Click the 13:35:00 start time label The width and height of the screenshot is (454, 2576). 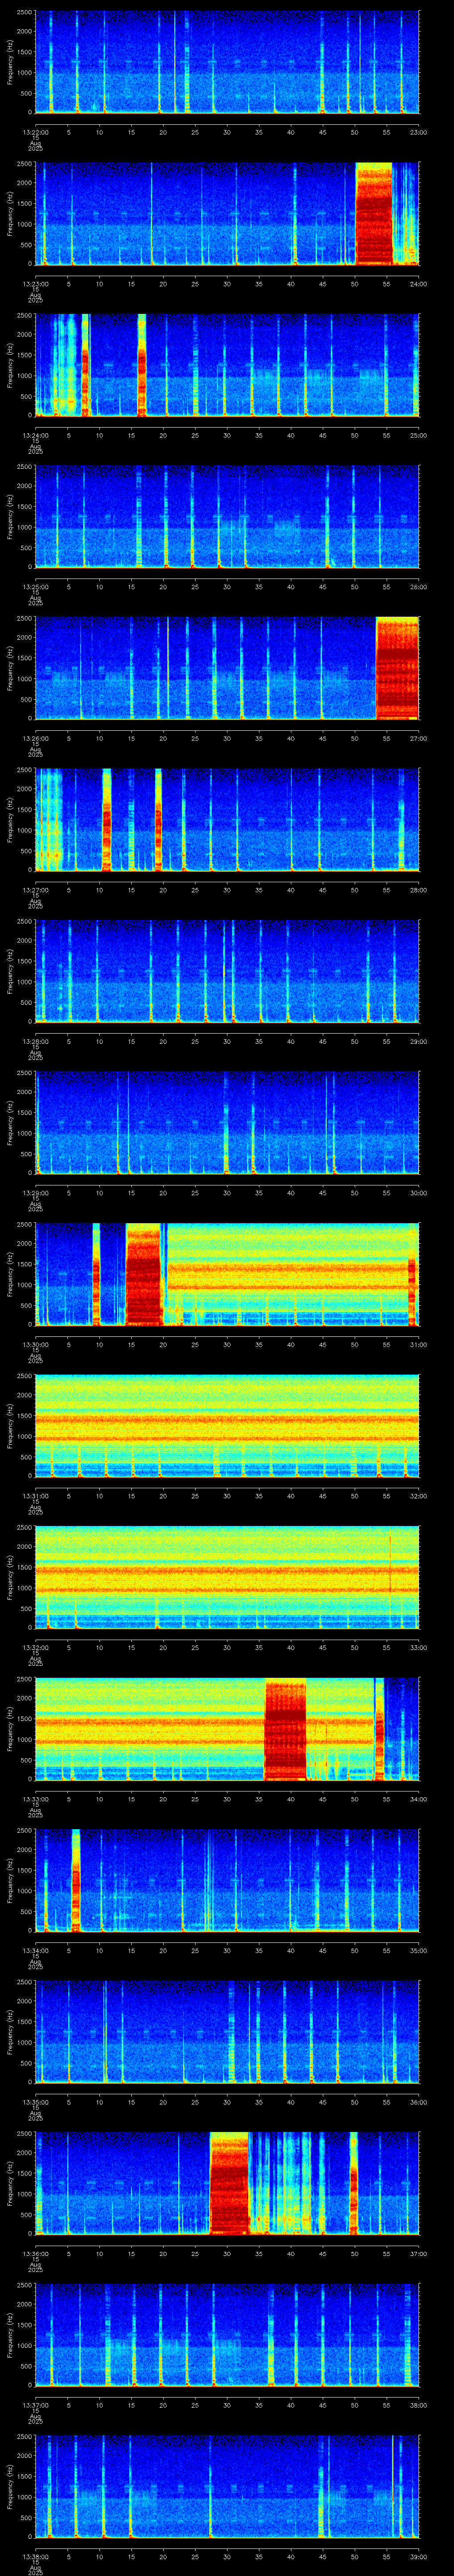35,2102
